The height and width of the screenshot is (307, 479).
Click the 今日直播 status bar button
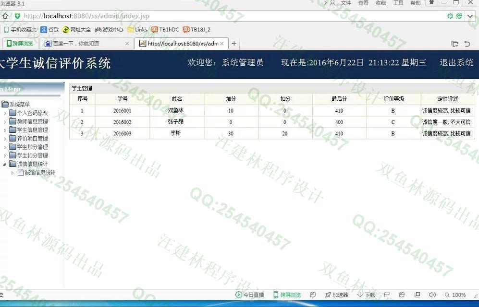pyautogui.click(x=249, y=295)
